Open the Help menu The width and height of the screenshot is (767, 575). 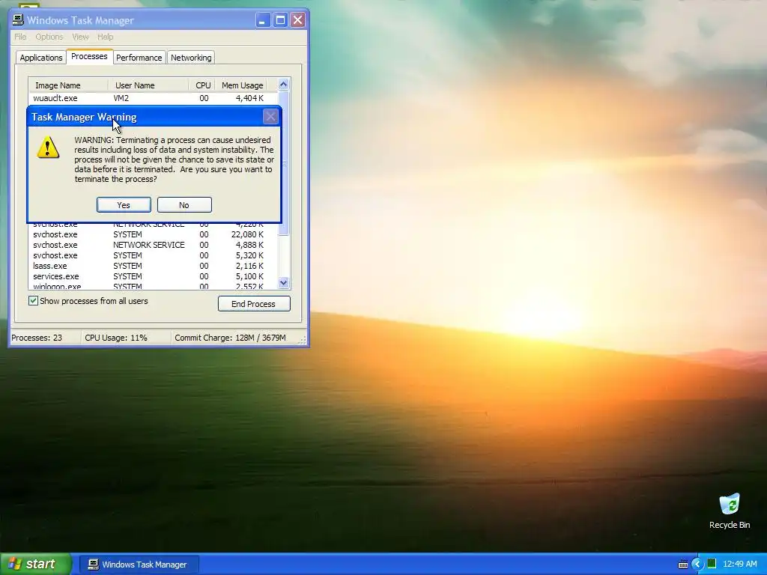105,37
